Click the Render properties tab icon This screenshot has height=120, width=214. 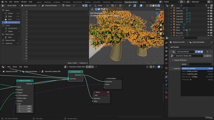(166, 48)
